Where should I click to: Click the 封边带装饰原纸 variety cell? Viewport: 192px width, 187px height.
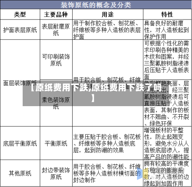(x=56, y=173)
